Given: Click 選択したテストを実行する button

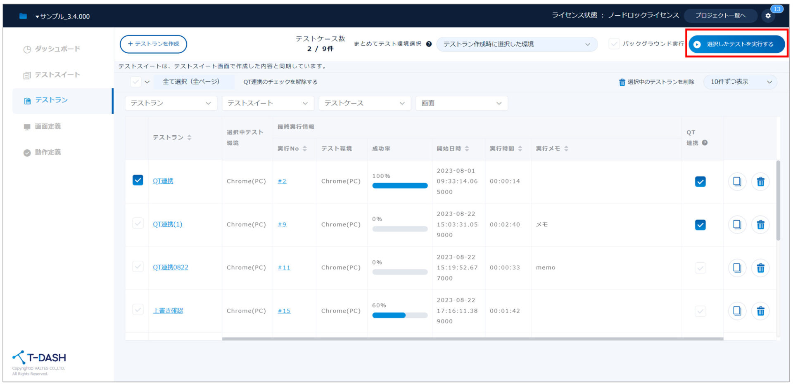Looking at the screenshot, I should tap(736, 44).
